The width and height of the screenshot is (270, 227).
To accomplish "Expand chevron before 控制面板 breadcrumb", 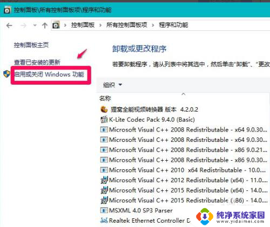I will 65,25.
